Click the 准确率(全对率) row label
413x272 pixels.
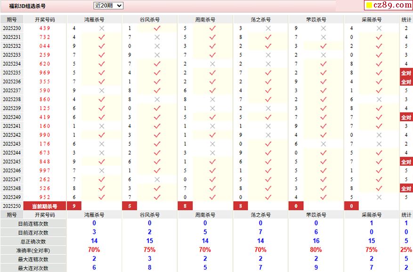click(x=33, y=250)
